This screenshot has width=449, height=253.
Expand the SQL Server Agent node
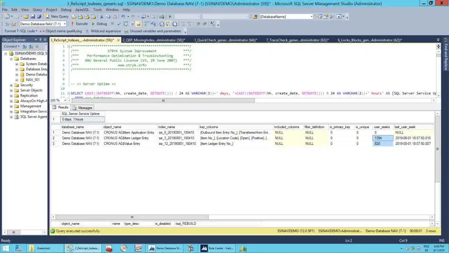(x=11, y=117)
